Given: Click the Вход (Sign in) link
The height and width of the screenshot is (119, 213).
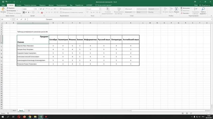Looking at the screenshot, I should tap(196, 5).
